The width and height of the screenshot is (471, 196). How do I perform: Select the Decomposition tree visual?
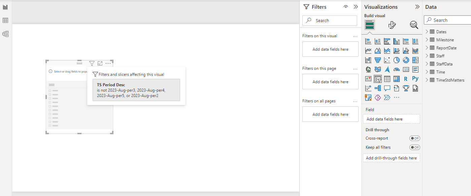(378, 88)
